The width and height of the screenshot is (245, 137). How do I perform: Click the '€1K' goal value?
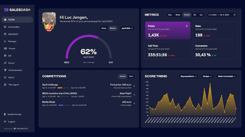click(x=111, y=62)
